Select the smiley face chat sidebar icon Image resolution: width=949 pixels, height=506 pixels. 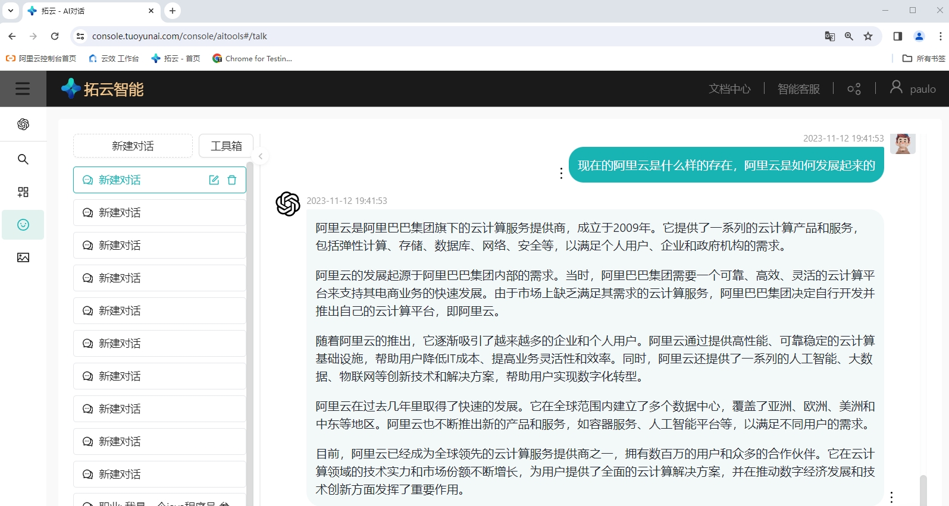tap(23, 225)
